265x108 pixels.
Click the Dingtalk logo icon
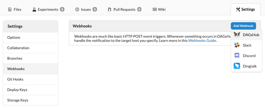click(237, 66)
